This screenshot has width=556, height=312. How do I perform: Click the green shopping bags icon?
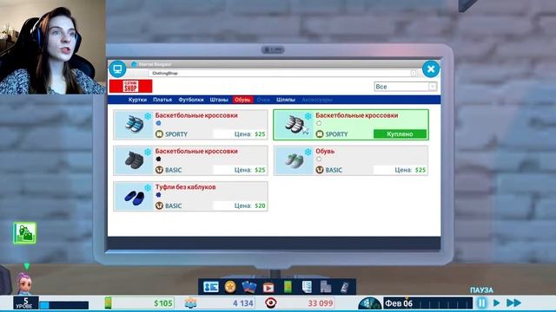point(24,233)
